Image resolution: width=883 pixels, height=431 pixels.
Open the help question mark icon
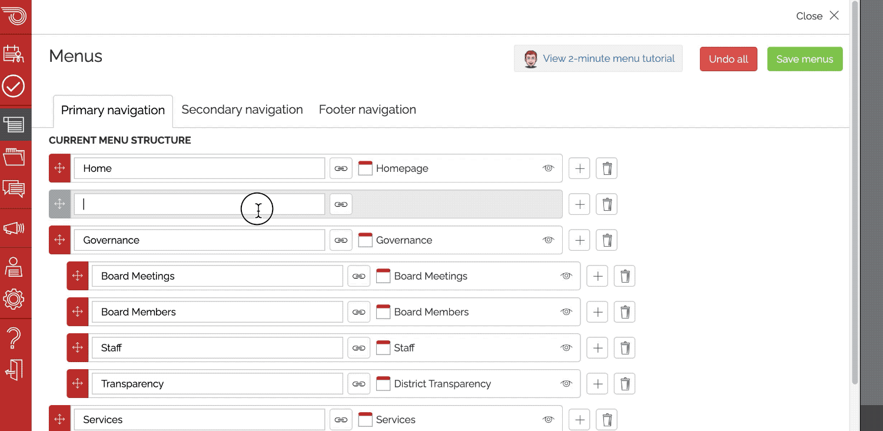coord(14,338)
